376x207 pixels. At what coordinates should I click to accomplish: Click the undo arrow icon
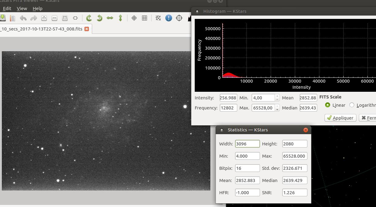23,18
